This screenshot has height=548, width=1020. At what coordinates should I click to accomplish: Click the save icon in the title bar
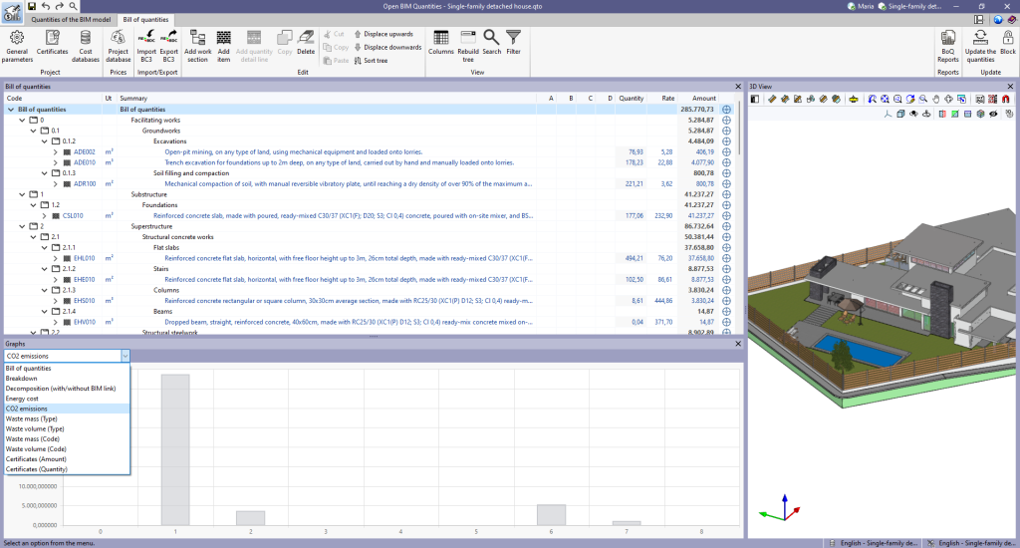pyautogui.click(x=31, y=6)
